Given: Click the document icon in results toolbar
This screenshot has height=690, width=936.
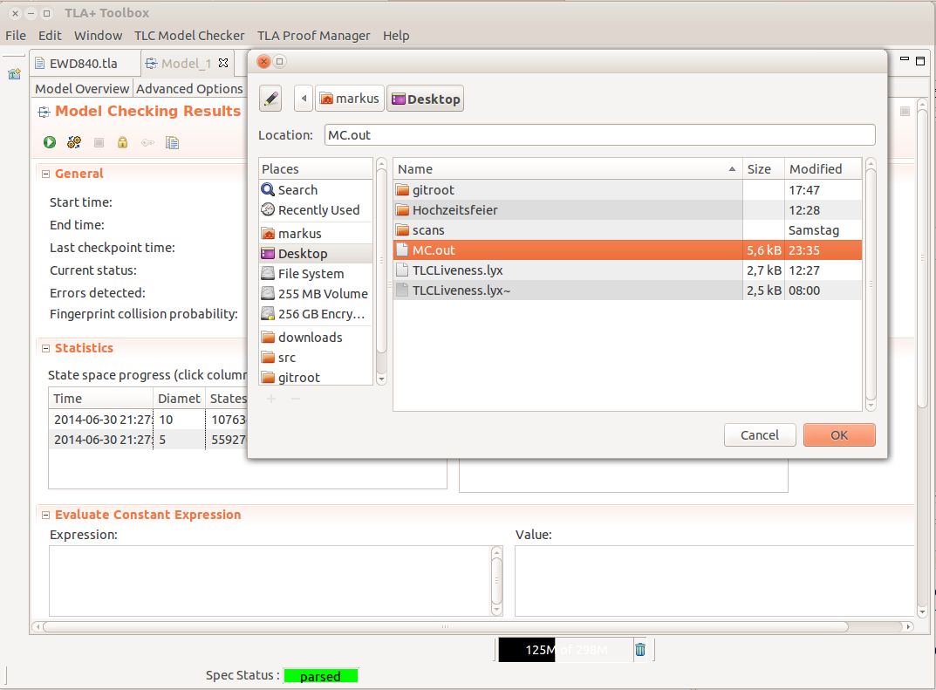Looking at the screenshot, I should pos(172,142).
